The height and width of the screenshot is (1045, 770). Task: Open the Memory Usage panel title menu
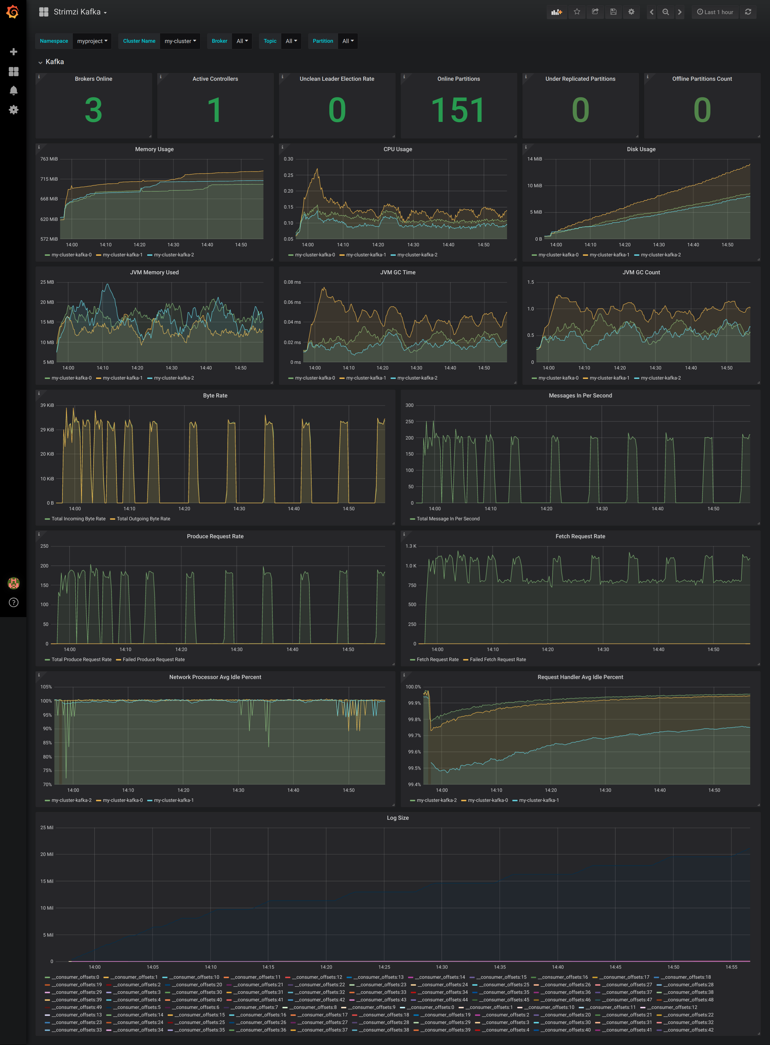click(154, 149)
